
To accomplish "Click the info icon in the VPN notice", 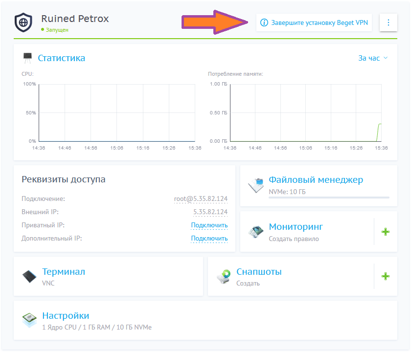I will [264, 23].
